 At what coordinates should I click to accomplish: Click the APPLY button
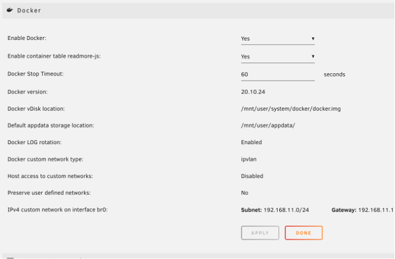pyautogui.click(x=260, y=233)
